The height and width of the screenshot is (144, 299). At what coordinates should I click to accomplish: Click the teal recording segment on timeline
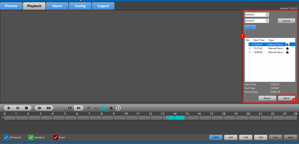pos(176,118)
